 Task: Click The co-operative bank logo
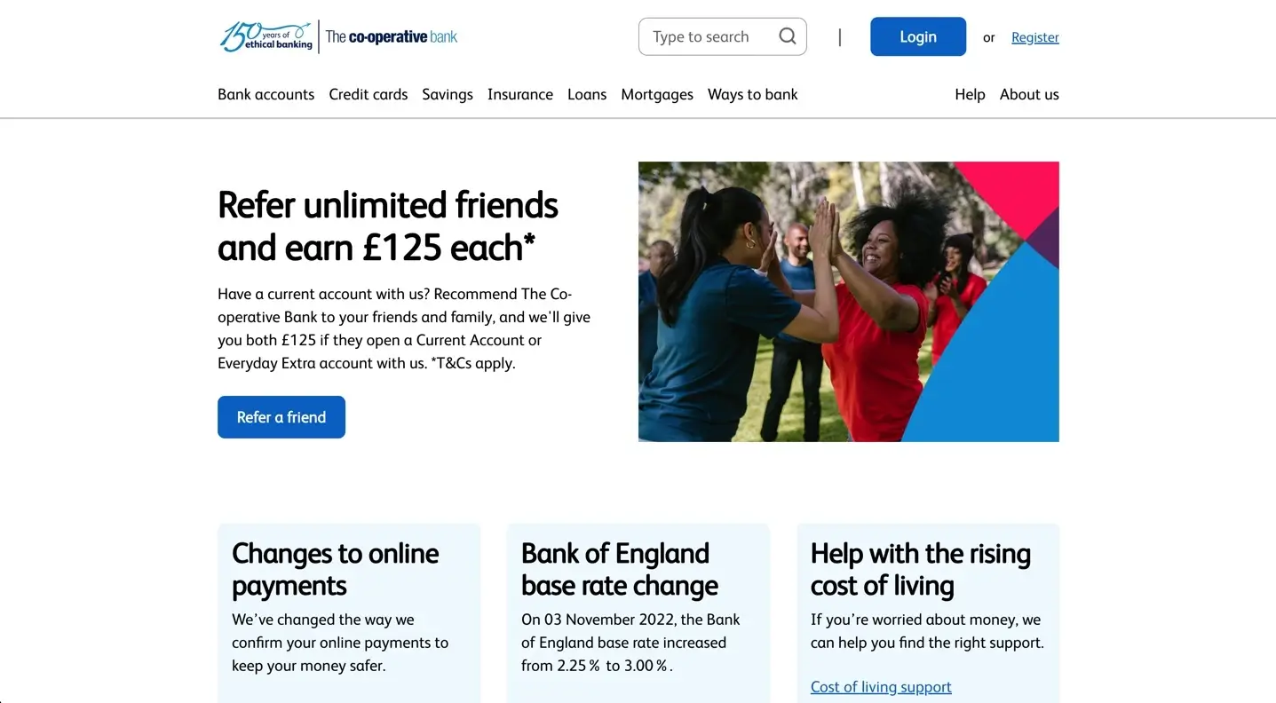click(x=392, y=37)
